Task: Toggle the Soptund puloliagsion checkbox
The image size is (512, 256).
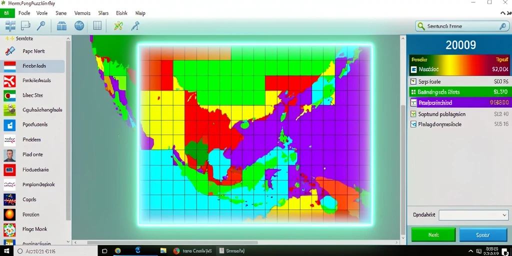Action: 413,114
